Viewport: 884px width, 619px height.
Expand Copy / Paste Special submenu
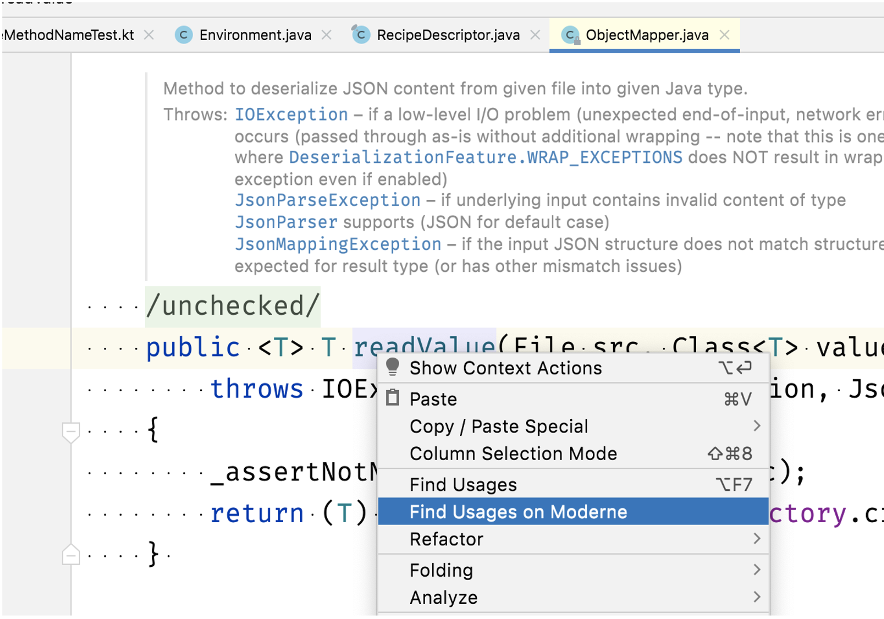573,427
